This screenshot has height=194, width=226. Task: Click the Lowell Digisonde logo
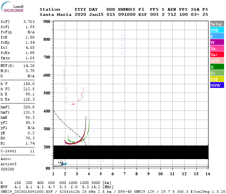(12, 7)
